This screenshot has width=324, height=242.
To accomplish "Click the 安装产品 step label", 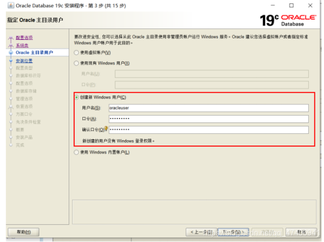I will (24, 137).
